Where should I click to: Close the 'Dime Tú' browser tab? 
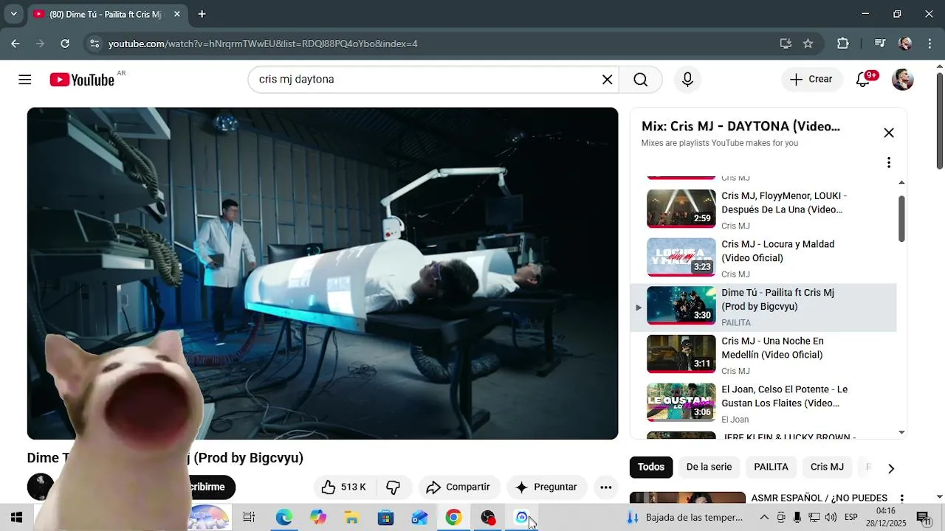tap(177, 14)
